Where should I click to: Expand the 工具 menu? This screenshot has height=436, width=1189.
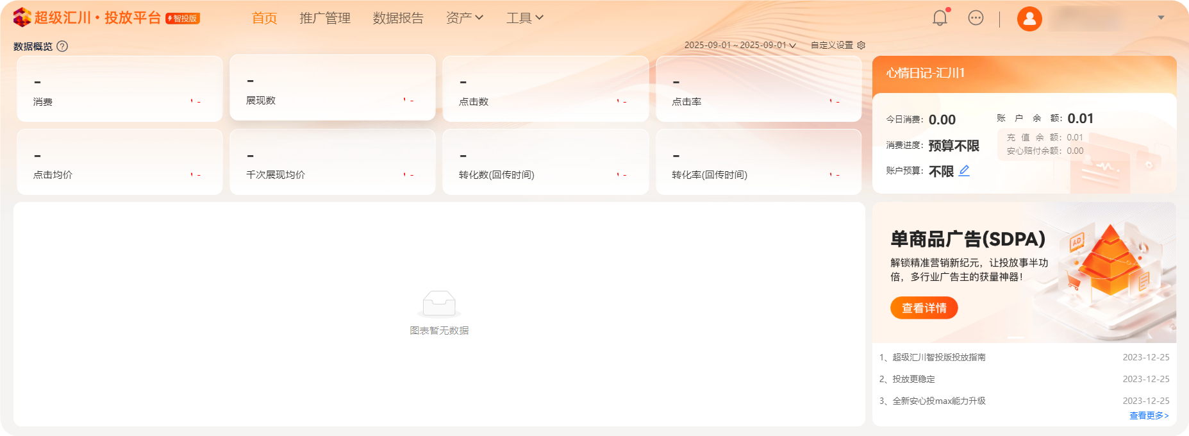click(x=525, y=18)
